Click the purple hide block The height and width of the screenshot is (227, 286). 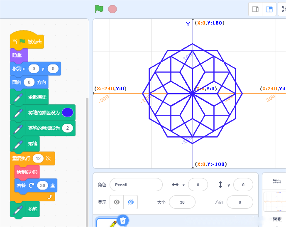pyautogui.click(x=19, y=55)
